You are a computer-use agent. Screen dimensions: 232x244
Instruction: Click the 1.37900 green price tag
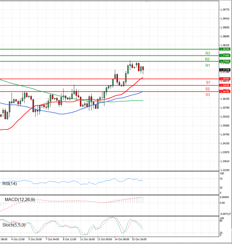click(225, 55)
